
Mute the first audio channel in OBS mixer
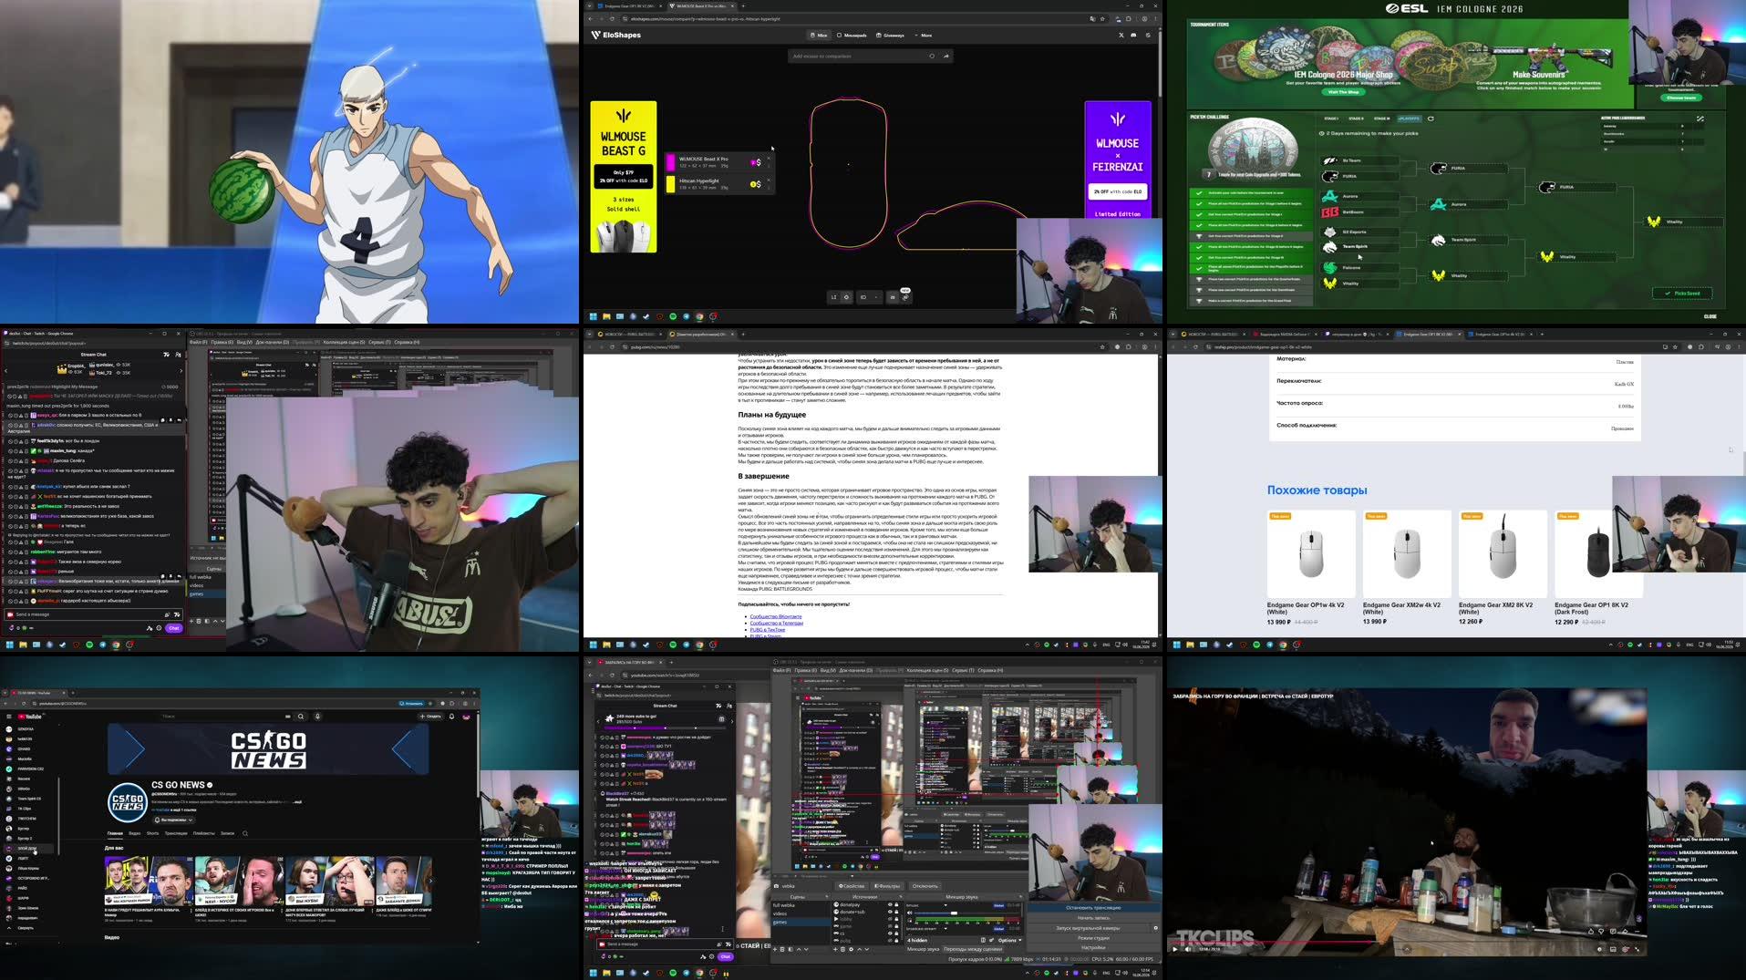[909, 913]
